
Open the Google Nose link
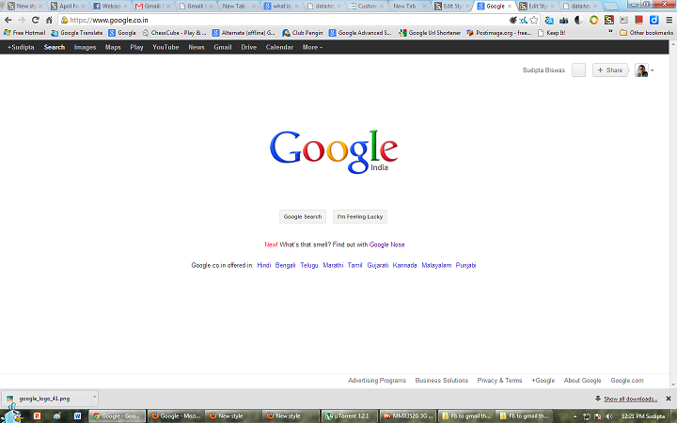[x=386, y=244]
